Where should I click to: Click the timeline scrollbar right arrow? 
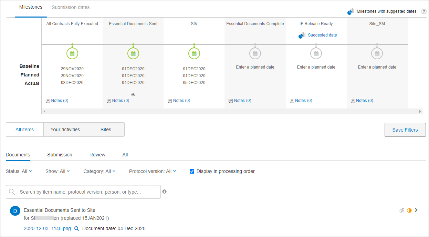(x=420, y=112)
